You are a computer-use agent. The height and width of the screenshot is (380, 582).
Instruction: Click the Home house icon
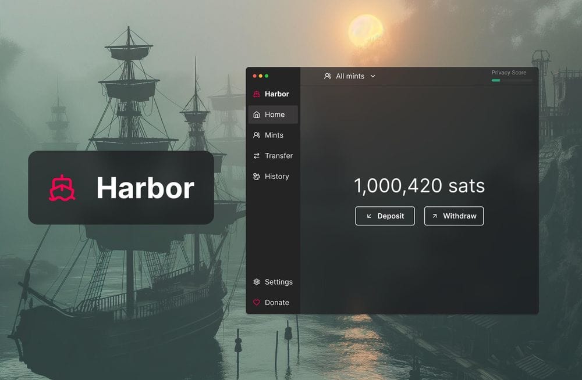click(x=257, y=115)
